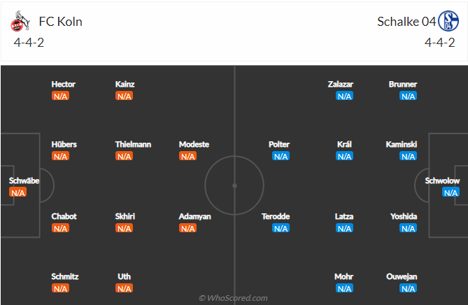Select player Adamyan up front
This screenshot has width=468, height=305.
click(195, 216)
